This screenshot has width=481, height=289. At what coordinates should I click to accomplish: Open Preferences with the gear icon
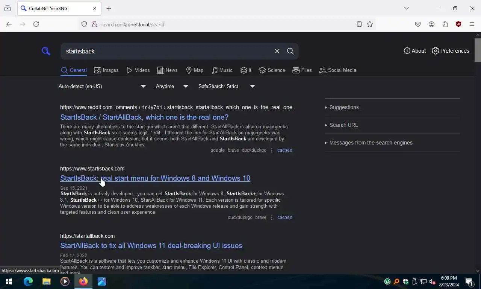coord(451,51)
